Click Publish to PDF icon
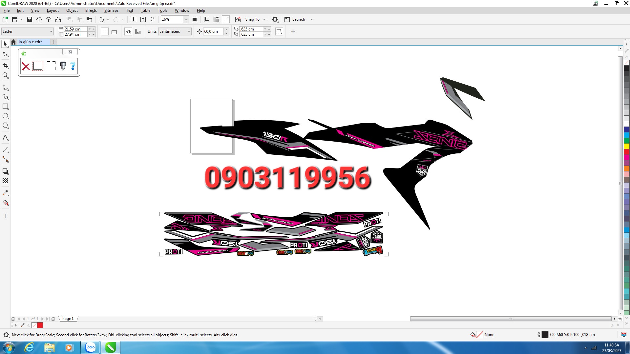Screen dimensions: 630x354 click(x=153, y=19)
